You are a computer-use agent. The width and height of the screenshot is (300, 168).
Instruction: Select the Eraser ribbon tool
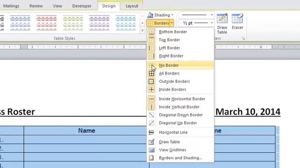coord(238,21)
